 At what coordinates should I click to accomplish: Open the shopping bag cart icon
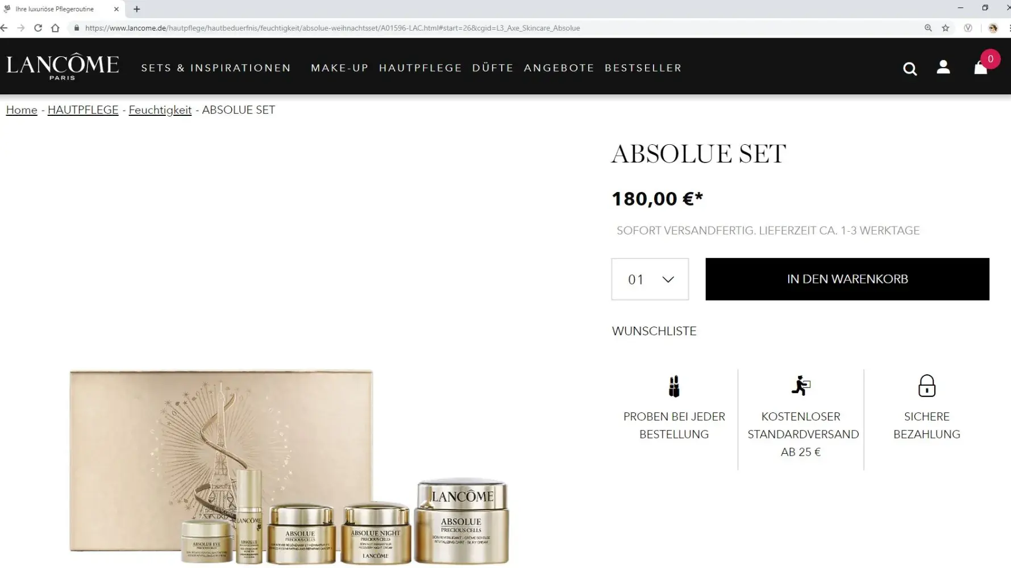(981, 68)
